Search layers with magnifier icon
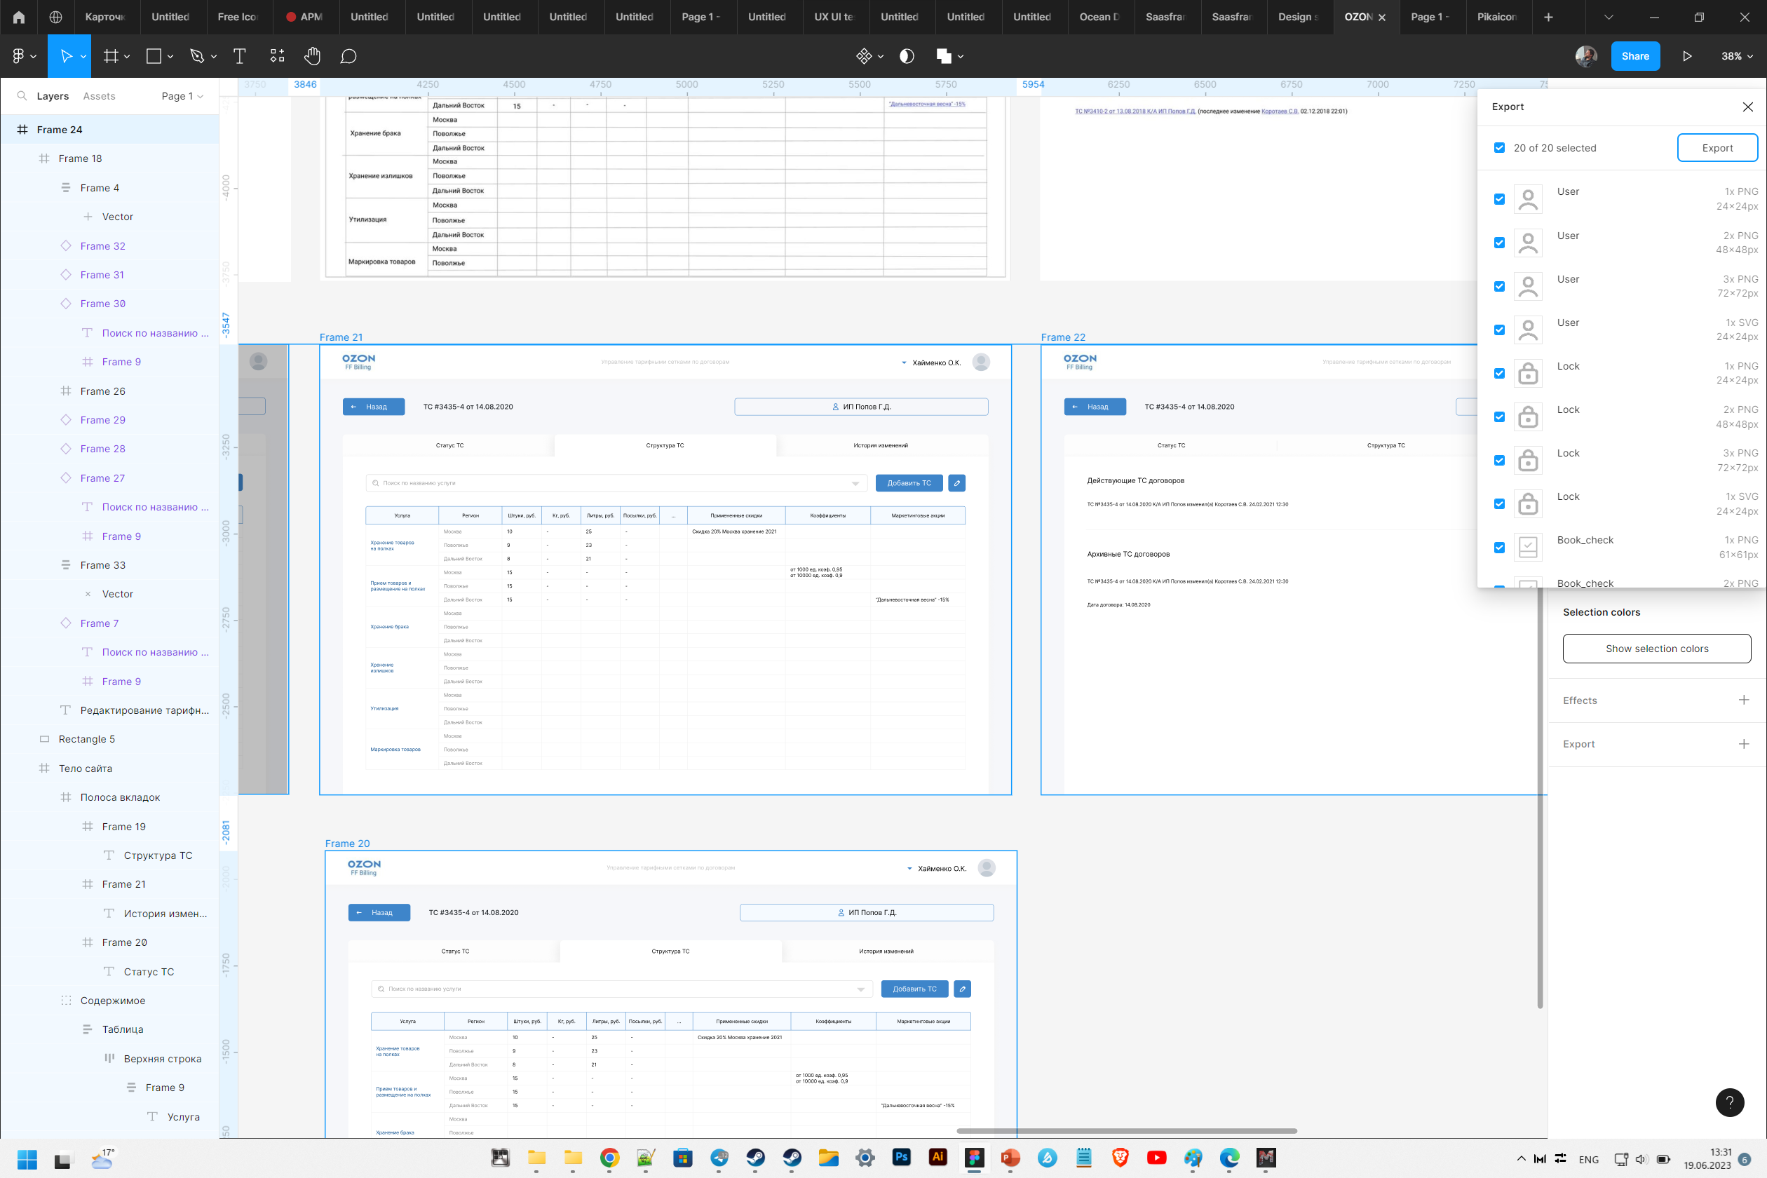 tap(22, 96)
